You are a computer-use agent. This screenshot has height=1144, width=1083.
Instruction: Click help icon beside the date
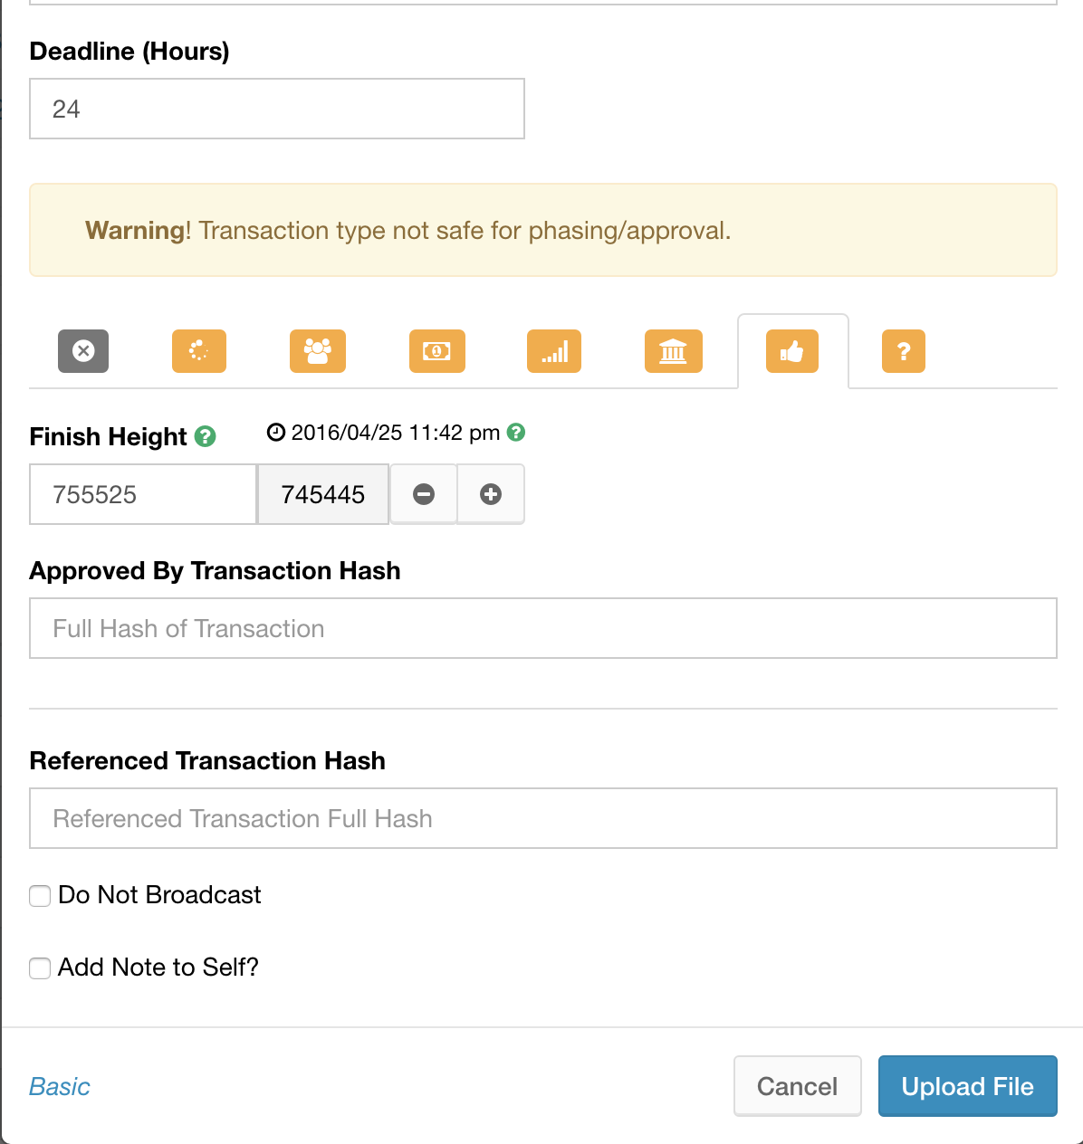point(516,433)
